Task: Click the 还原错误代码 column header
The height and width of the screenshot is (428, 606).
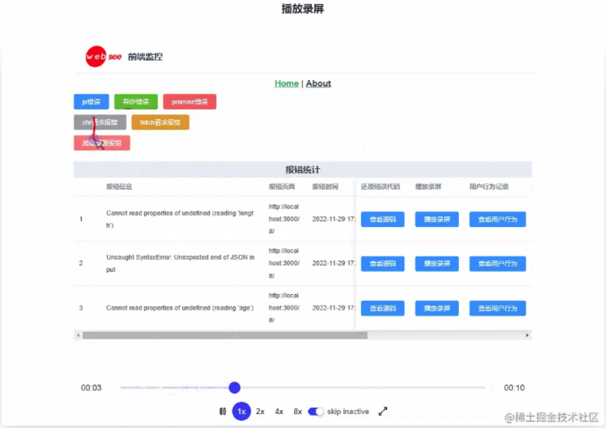Action: pyautogui.click(x=380, y=187)
